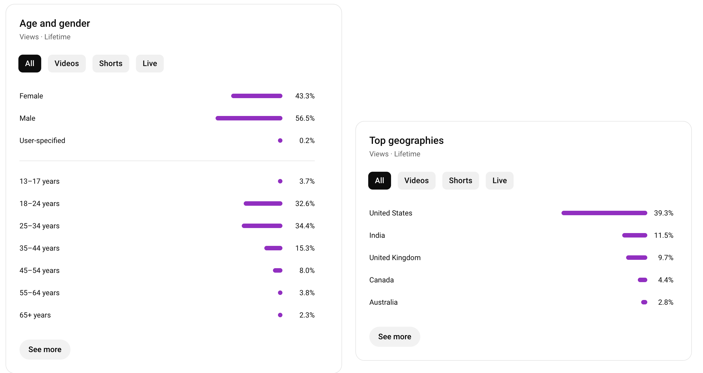Click the Male 56.5% bar
Image resolution: width=703 pixels, height=373 pixels.
point(249,118)
